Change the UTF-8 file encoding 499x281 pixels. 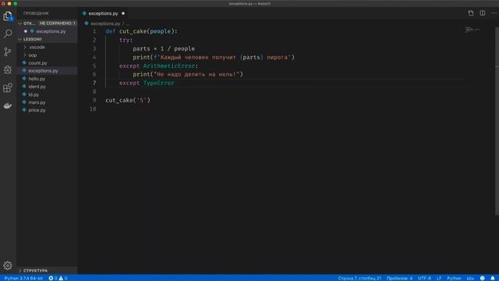click(x=424, y=278)
